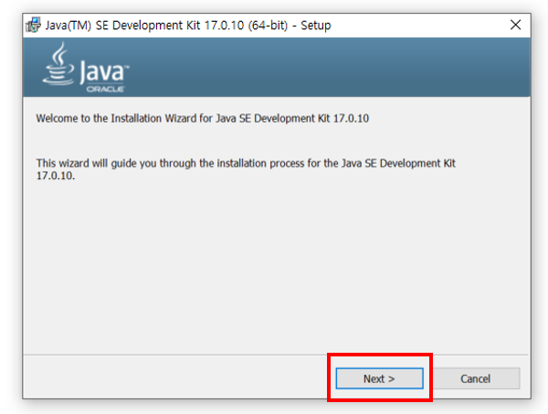548x414 pixels.
Task: Click the installer icon in title bar
Action: pyautogui.click(x=33, y=25)
